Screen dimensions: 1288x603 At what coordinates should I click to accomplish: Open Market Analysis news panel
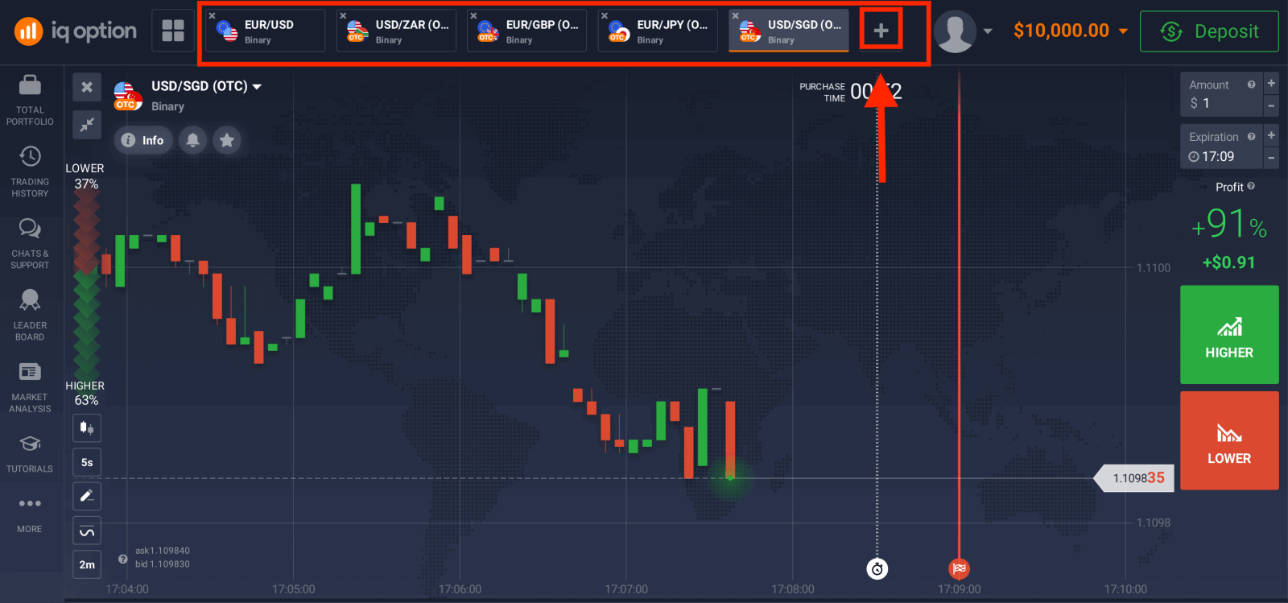click(x=30, y=386)
